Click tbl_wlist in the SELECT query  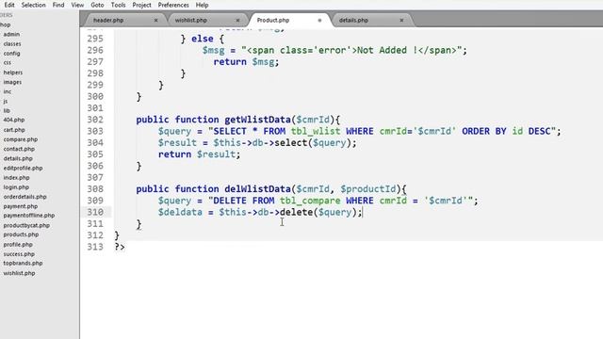(316, 131)
